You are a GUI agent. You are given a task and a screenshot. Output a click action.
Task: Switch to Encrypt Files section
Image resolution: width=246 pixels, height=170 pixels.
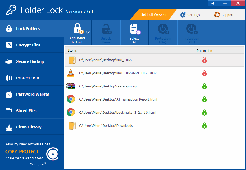32,45
